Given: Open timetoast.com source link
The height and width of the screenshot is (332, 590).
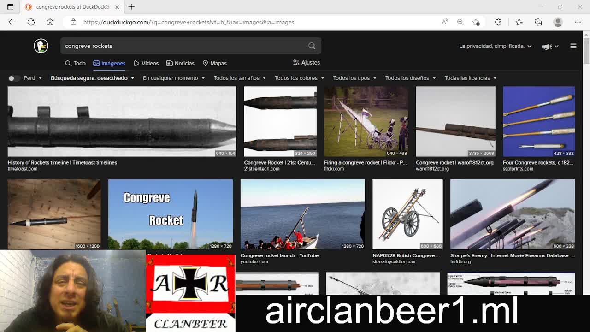Looking at the screenshot, I should coord(23,169).
